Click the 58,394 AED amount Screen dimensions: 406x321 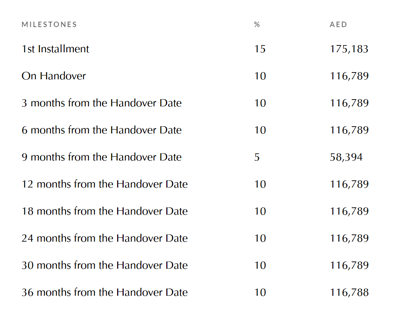click(x=346, y=157)
